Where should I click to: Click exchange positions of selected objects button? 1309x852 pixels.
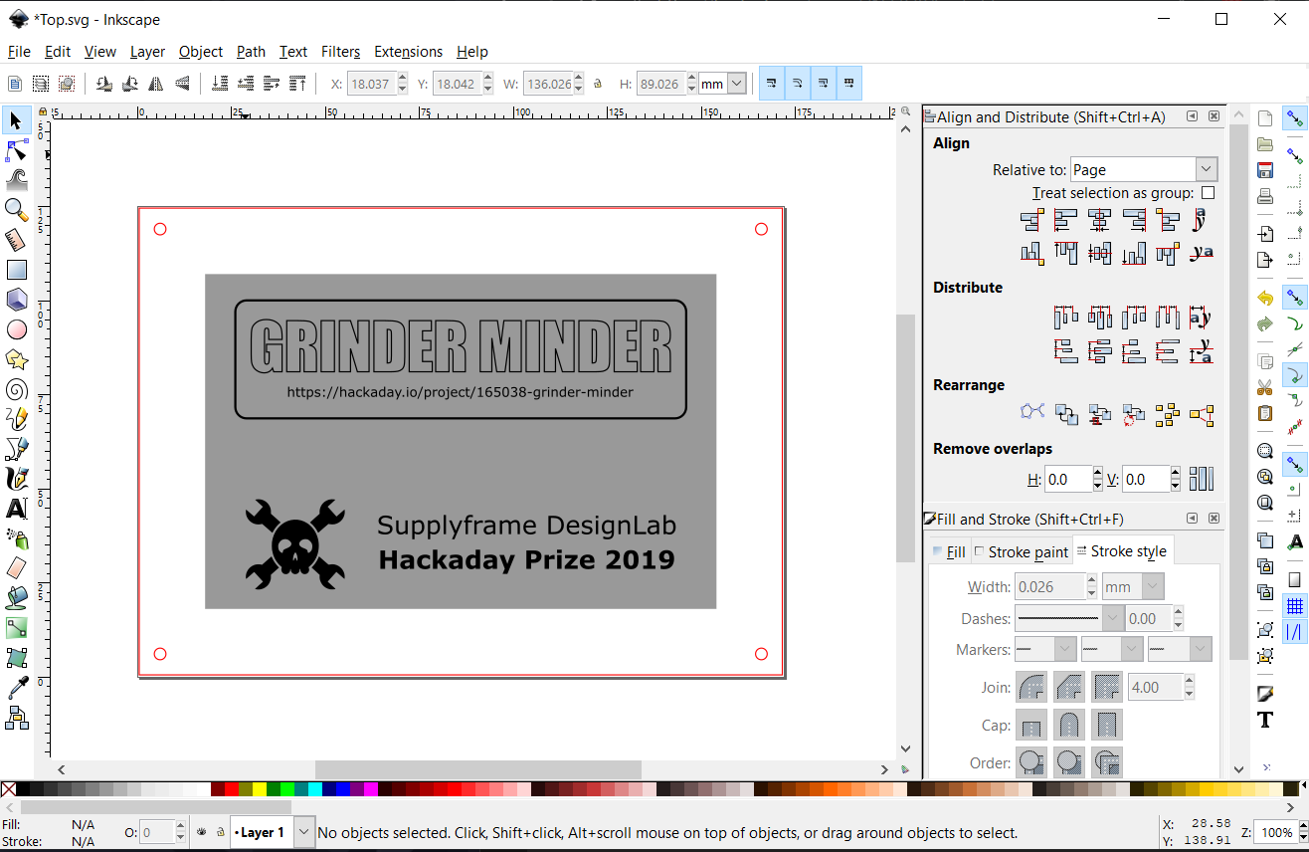[1065, 414]
